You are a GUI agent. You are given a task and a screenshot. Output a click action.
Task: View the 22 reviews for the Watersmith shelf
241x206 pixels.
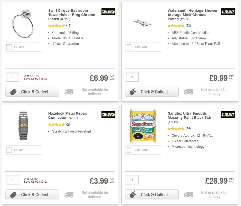(x=188, y=26)
